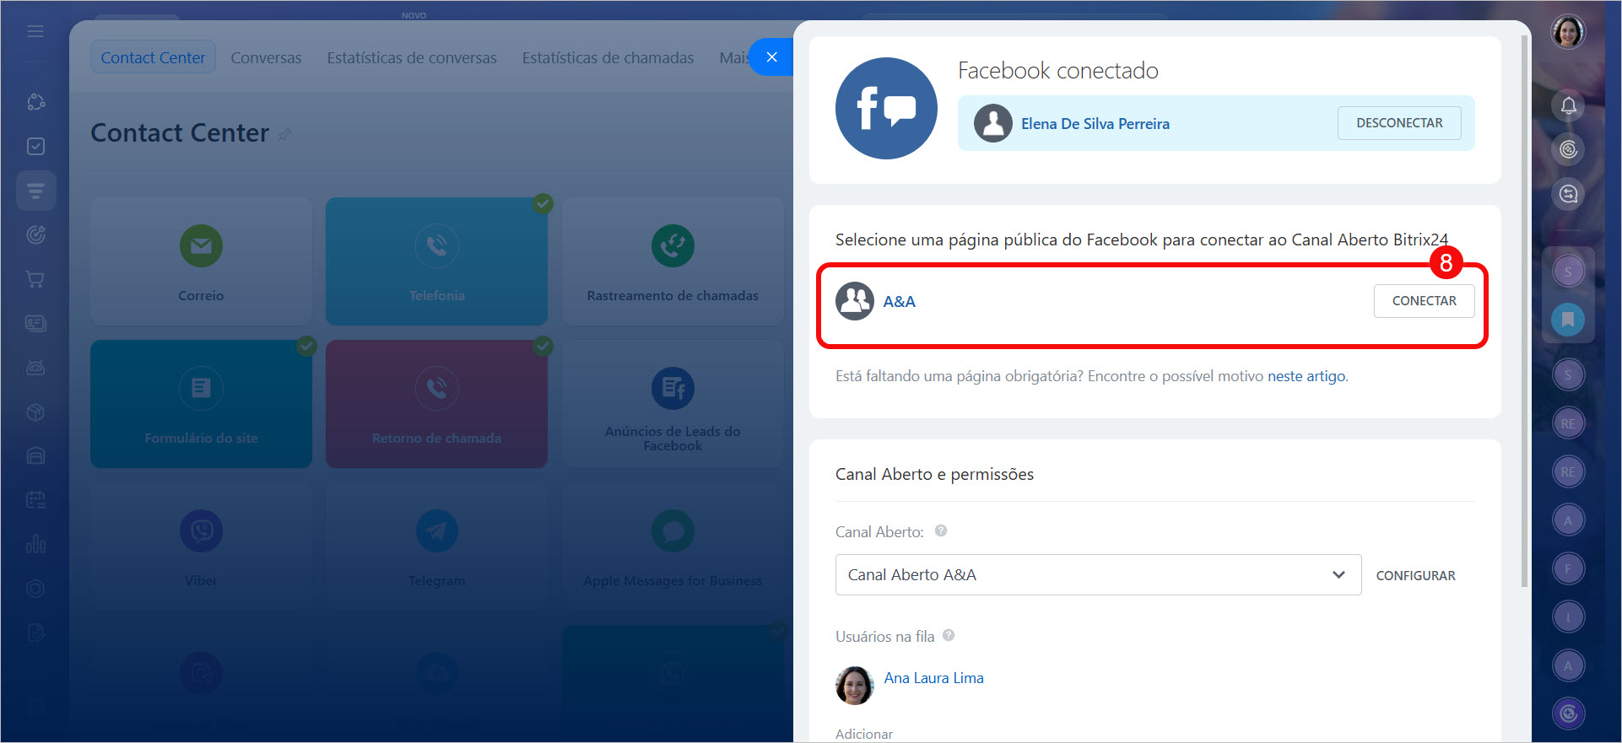
Task: Open the Formulário do site card
Action: click(x=201, y=404)
